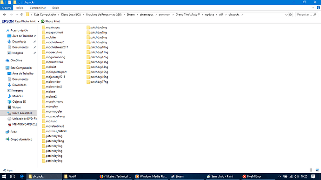Open the Arquivo ribbon tab

tap(7, 8)
